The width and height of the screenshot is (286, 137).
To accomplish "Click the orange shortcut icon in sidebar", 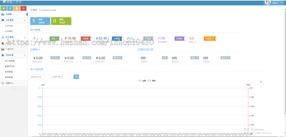I will click(x=17, y=8).
